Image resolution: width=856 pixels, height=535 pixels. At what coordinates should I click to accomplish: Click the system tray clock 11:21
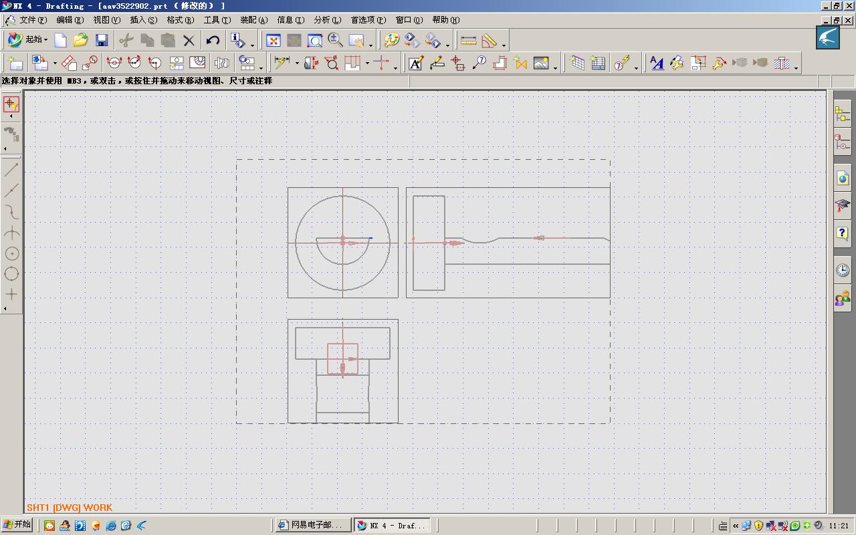click(x=839, y=526)
